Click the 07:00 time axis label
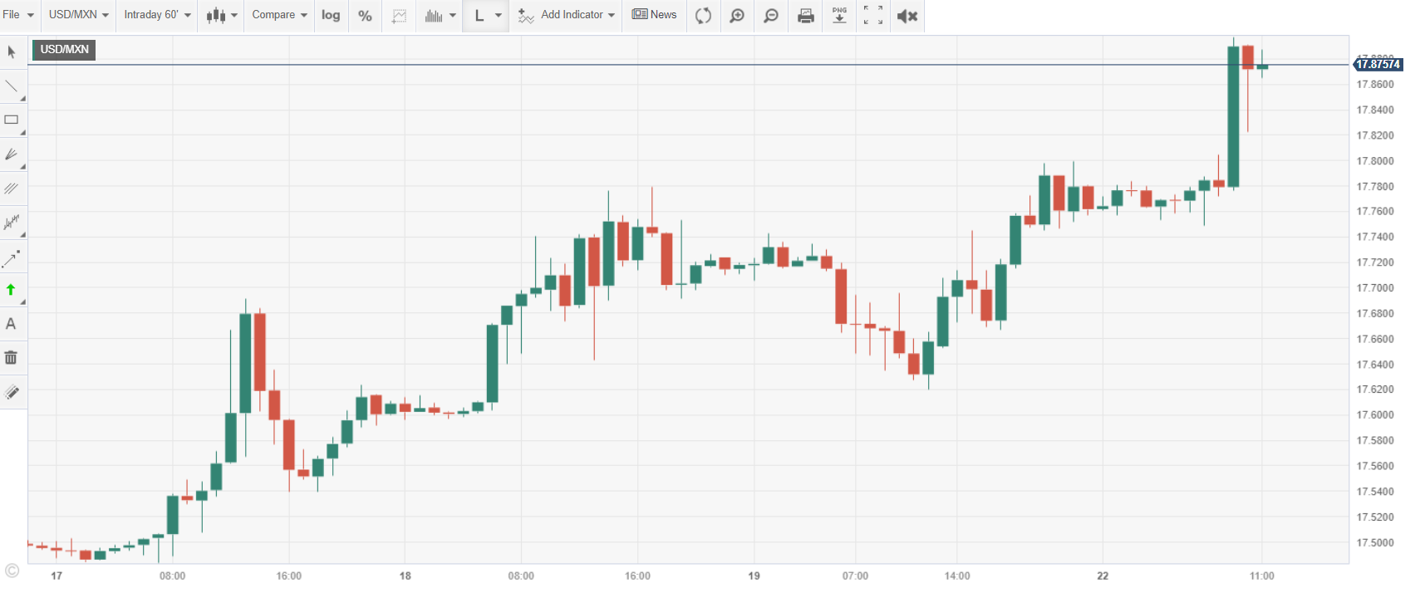The image size is (1420, 593). [x=855, y=576]
